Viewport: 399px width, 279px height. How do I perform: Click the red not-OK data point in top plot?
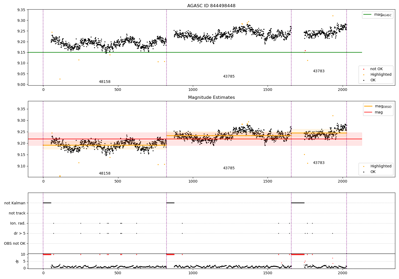click(305, 50)
